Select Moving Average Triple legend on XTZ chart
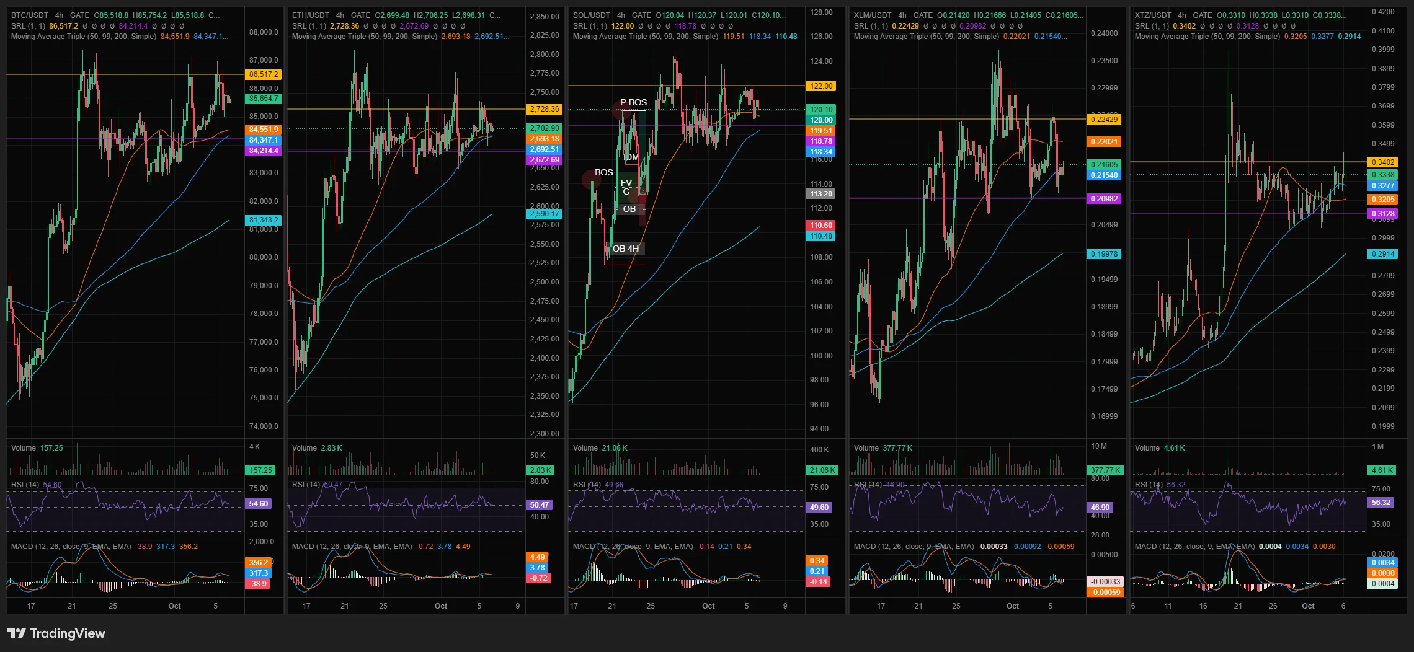1414x652 pixels. [1207, 37]
